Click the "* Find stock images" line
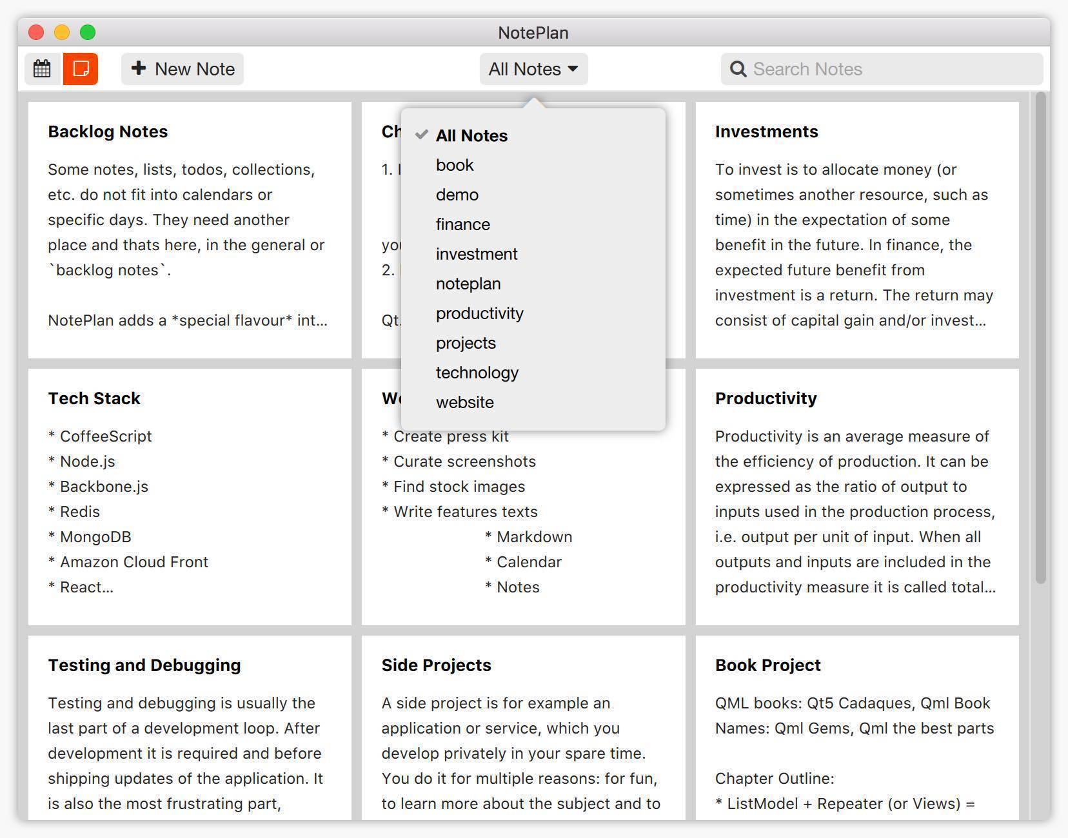 click(x=453, y=487)
